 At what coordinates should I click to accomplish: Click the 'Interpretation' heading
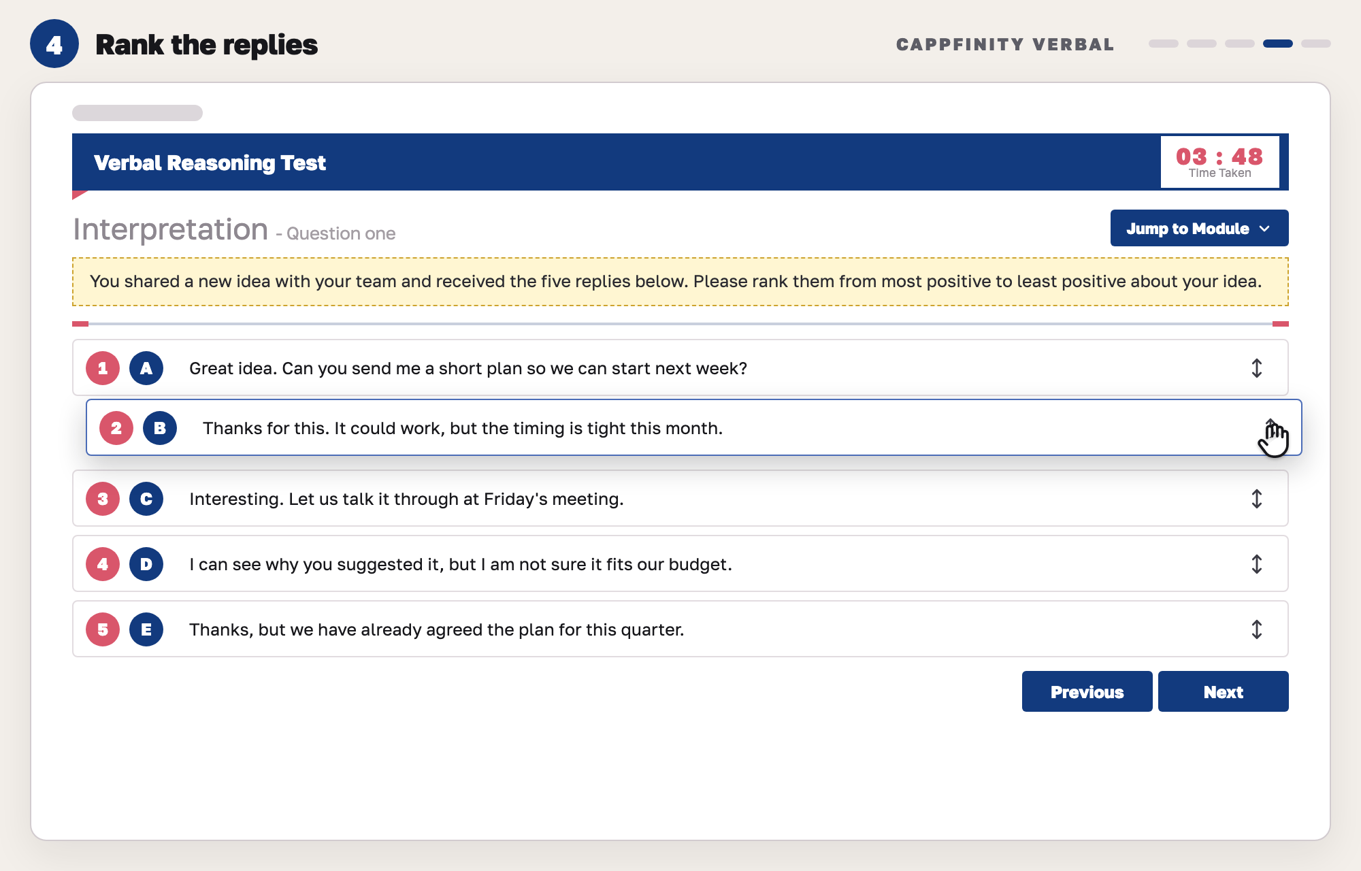point(171,229)
